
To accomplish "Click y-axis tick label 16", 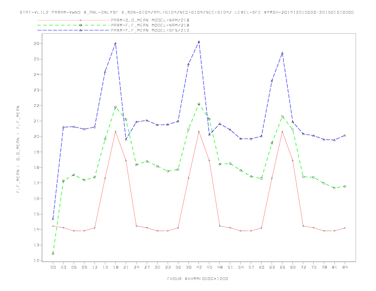I will 37,199.
